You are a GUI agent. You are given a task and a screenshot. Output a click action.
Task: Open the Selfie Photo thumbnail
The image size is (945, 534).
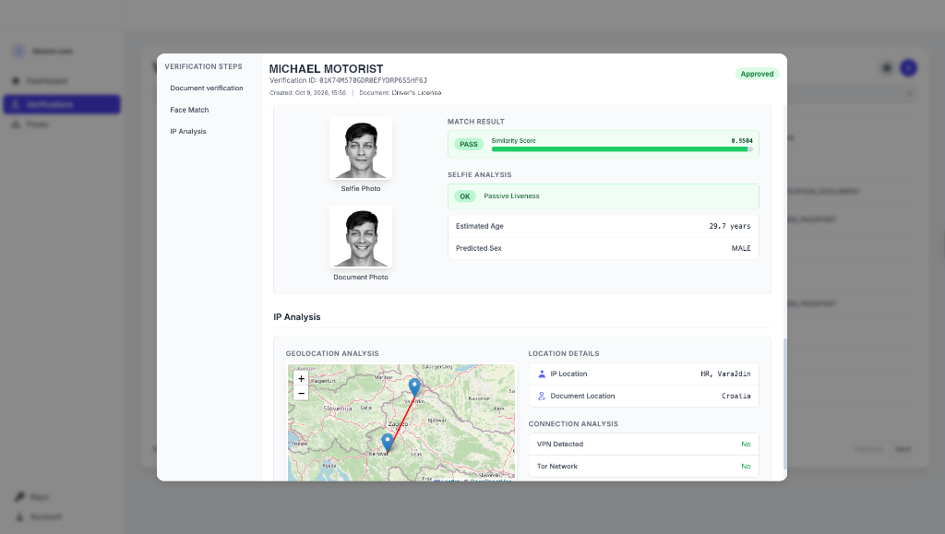click(x=361, y=148)
